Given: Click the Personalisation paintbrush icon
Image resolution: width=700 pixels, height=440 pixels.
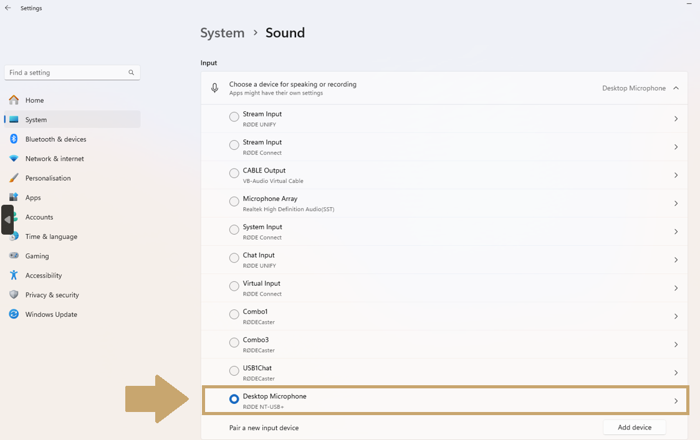Looking at the screenshot, I should (x=14, y=178).
